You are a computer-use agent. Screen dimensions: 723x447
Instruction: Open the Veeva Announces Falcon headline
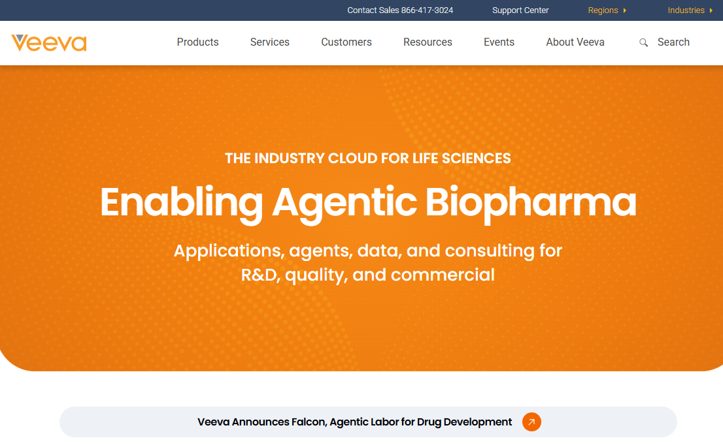click(354, 422)
